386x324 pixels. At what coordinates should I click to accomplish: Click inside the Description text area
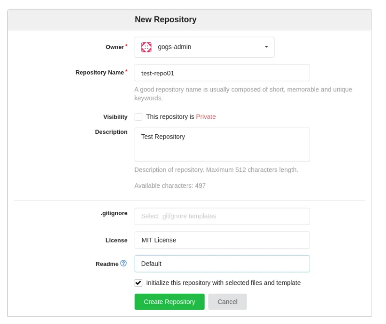pos(222,144)
